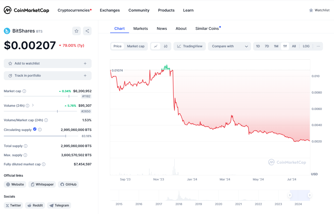Select the 1M time range

(276, 46)
